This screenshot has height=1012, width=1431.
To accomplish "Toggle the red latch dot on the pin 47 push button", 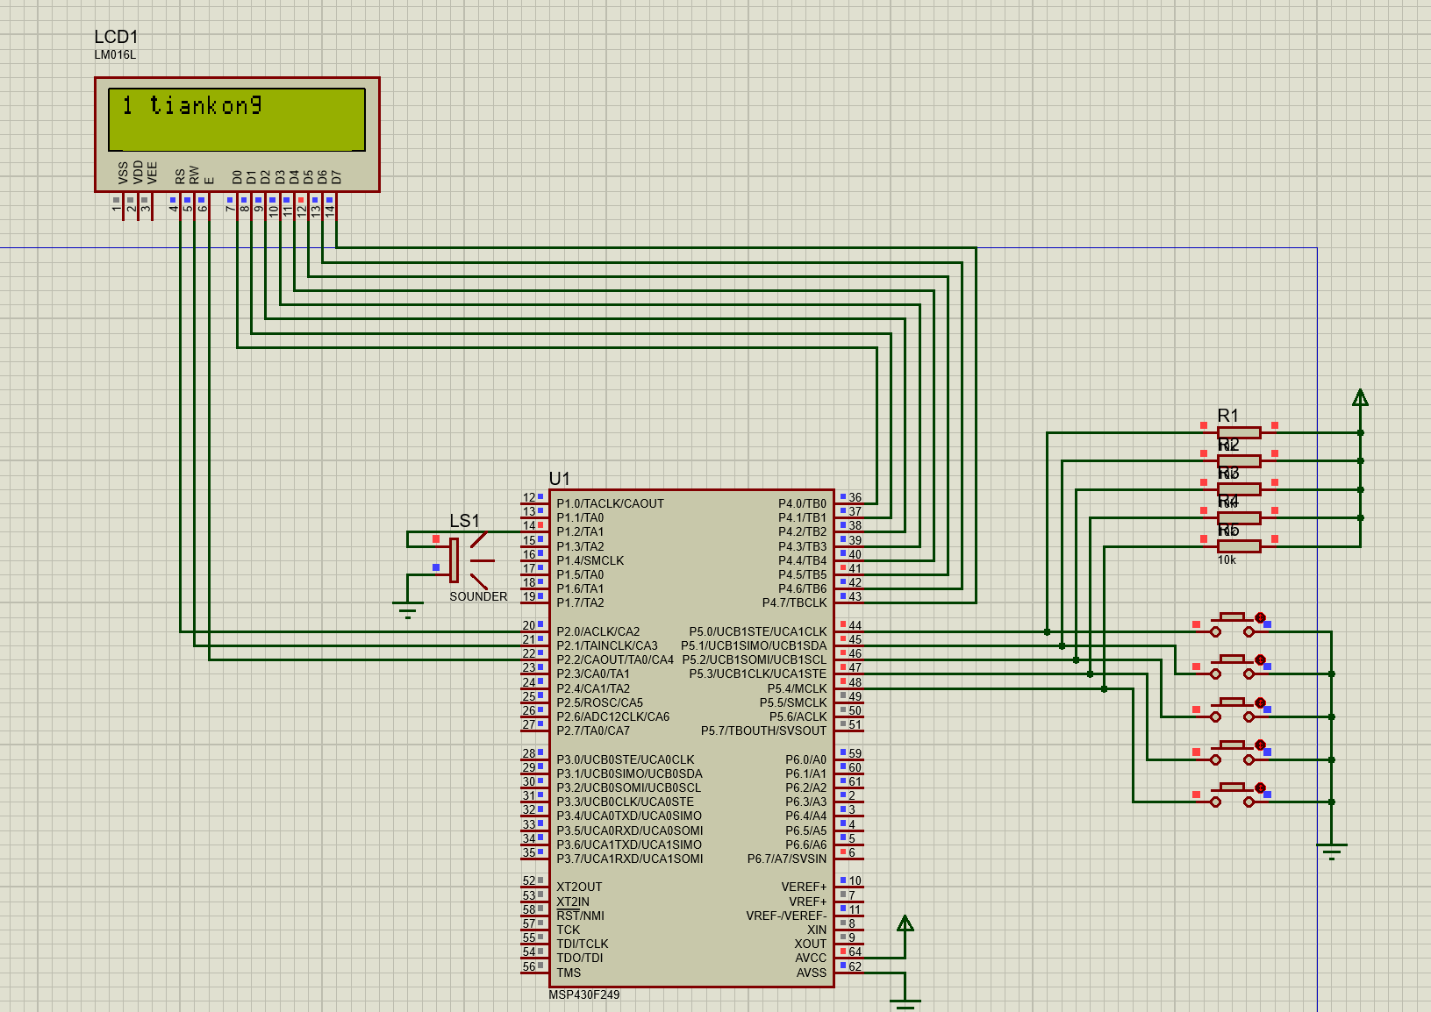I will point(1260,745).
